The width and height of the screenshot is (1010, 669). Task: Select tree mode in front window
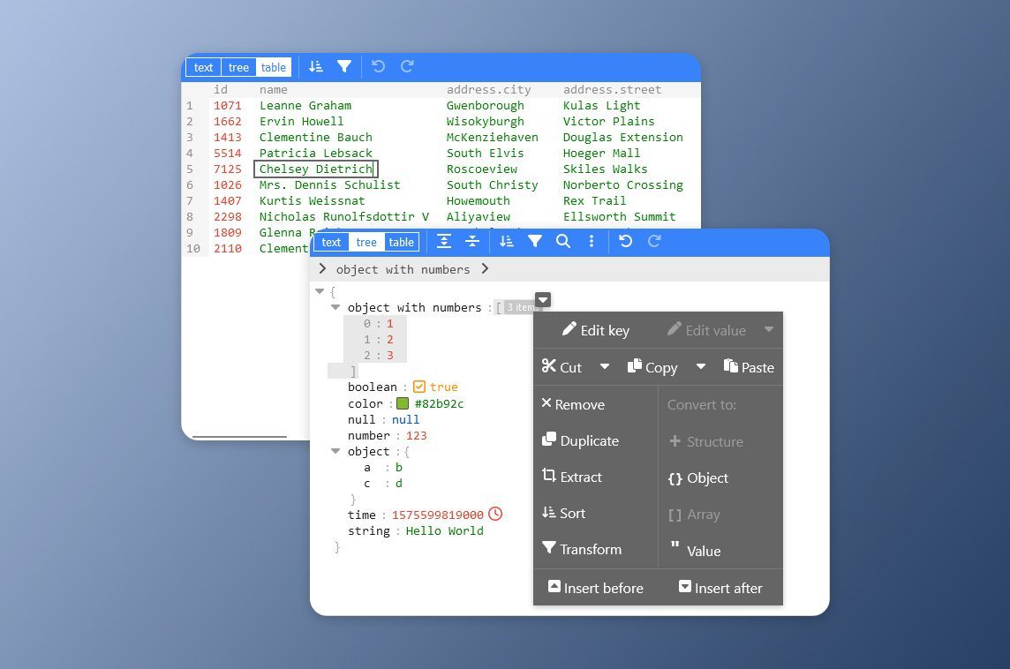[366, 242]
